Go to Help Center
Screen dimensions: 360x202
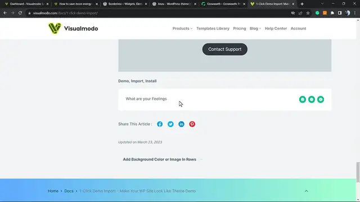[276, 29]
